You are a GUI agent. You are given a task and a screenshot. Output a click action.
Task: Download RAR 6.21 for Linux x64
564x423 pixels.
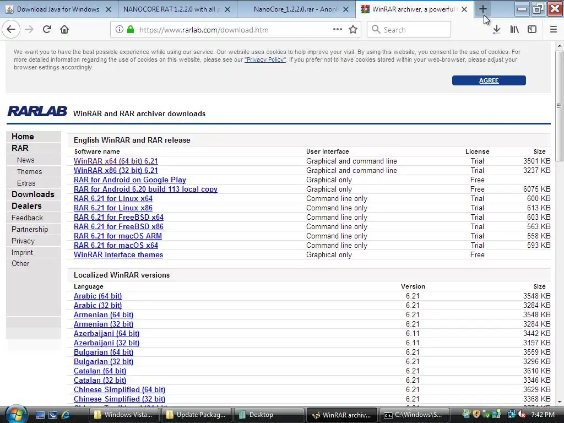click(x=113, y=198)
